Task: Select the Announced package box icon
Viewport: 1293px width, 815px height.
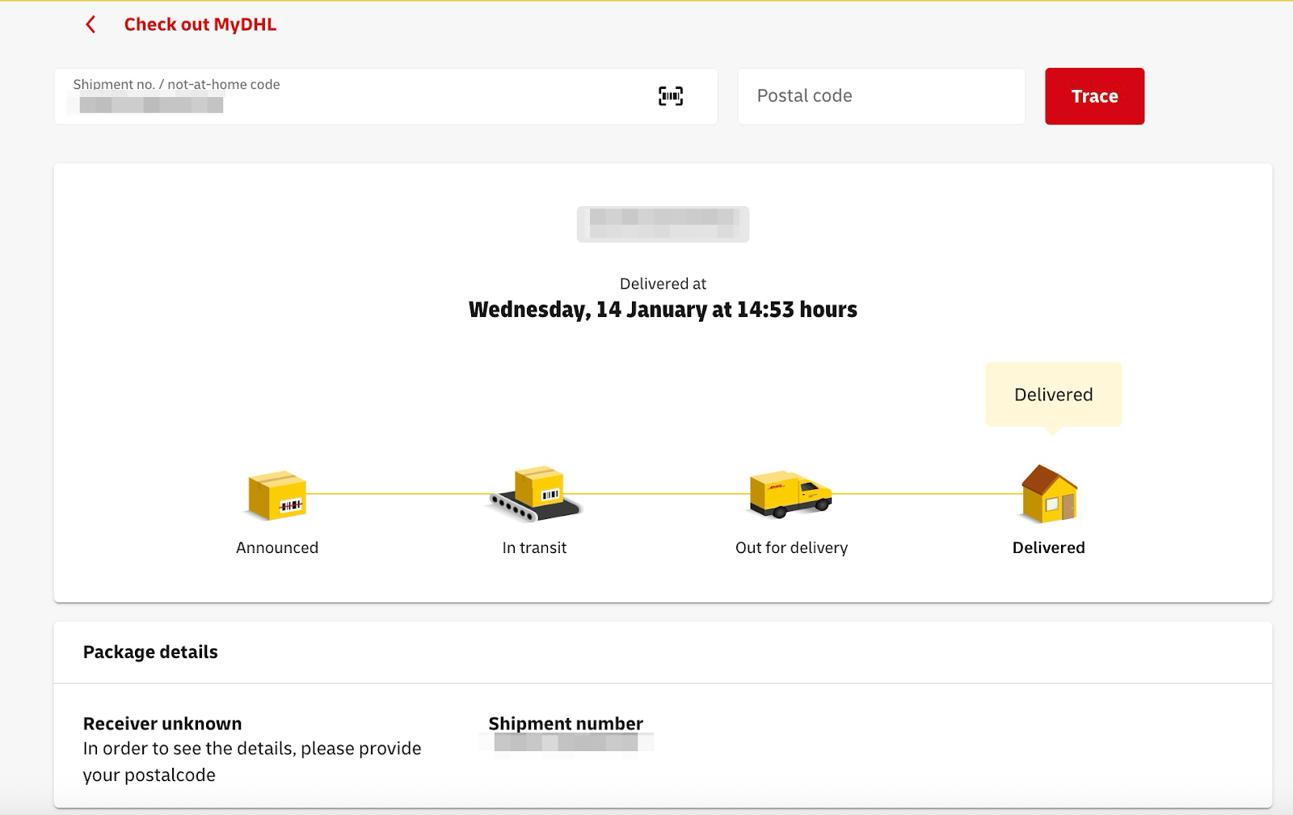Action: (277, 495)
